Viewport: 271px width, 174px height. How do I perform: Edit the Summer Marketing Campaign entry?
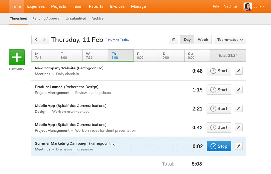click(239, 146)
